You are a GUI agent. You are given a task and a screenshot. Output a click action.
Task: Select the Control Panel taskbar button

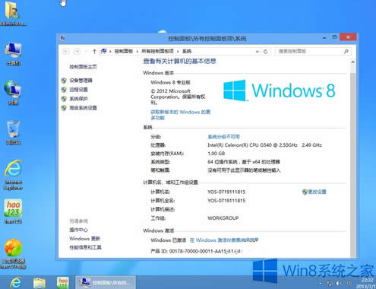pos(106,282)
